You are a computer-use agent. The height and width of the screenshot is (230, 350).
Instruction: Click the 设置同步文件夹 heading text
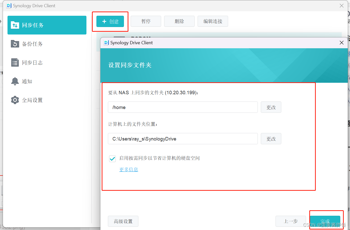(130, 65)
